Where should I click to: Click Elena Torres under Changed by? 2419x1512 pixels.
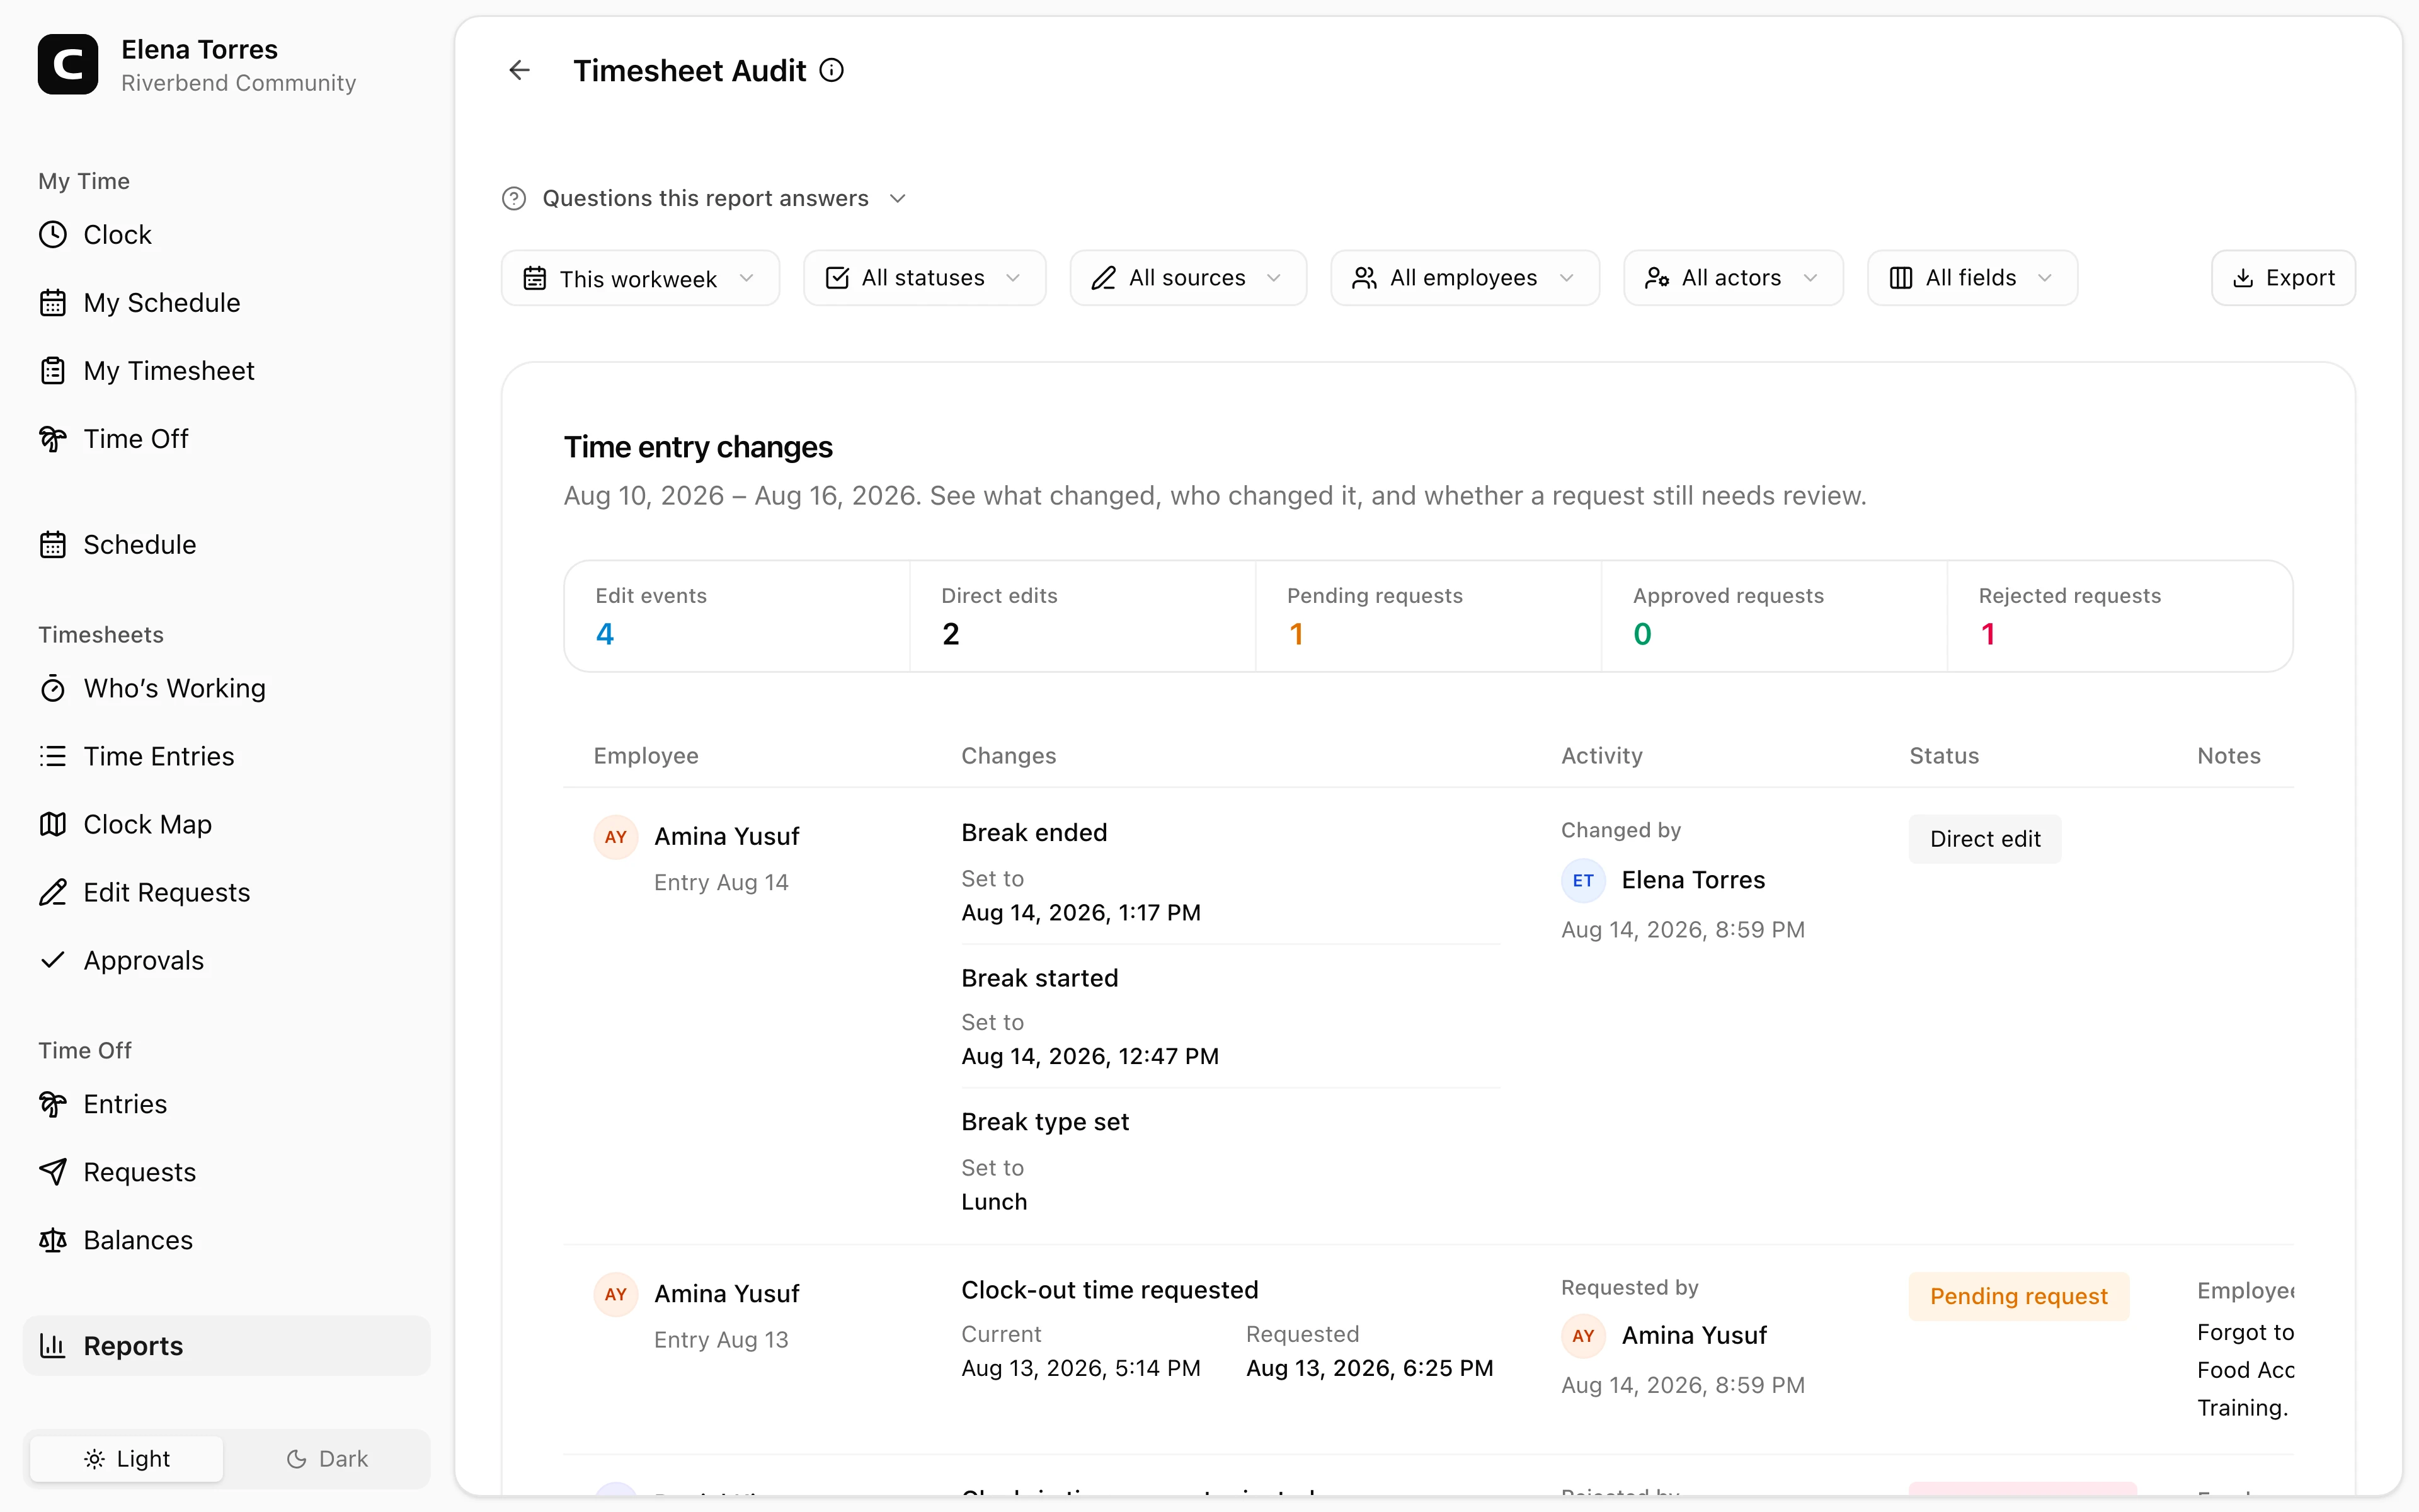pyautogui.click(x=1693, y=880)
